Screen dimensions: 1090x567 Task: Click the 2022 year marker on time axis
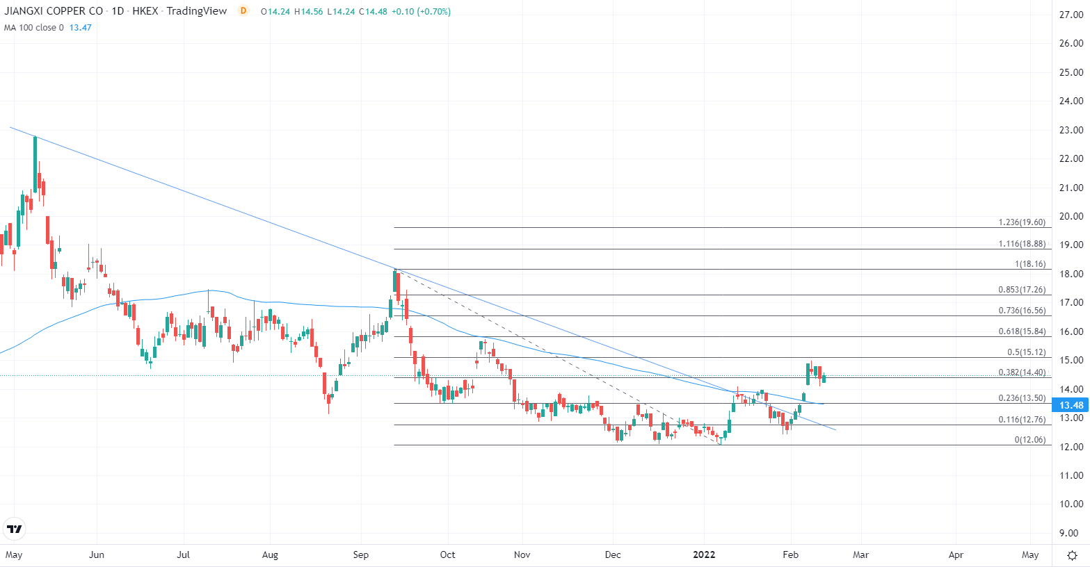click(704, 554)
